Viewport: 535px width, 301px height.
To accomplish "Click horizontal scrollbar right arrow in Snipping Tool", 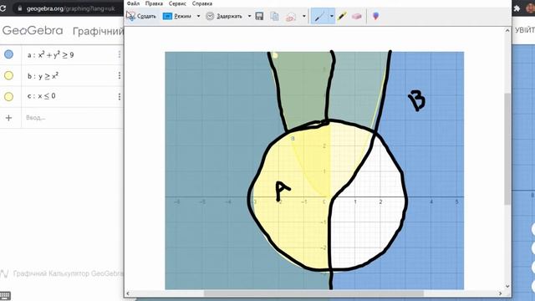I will 500,293.
